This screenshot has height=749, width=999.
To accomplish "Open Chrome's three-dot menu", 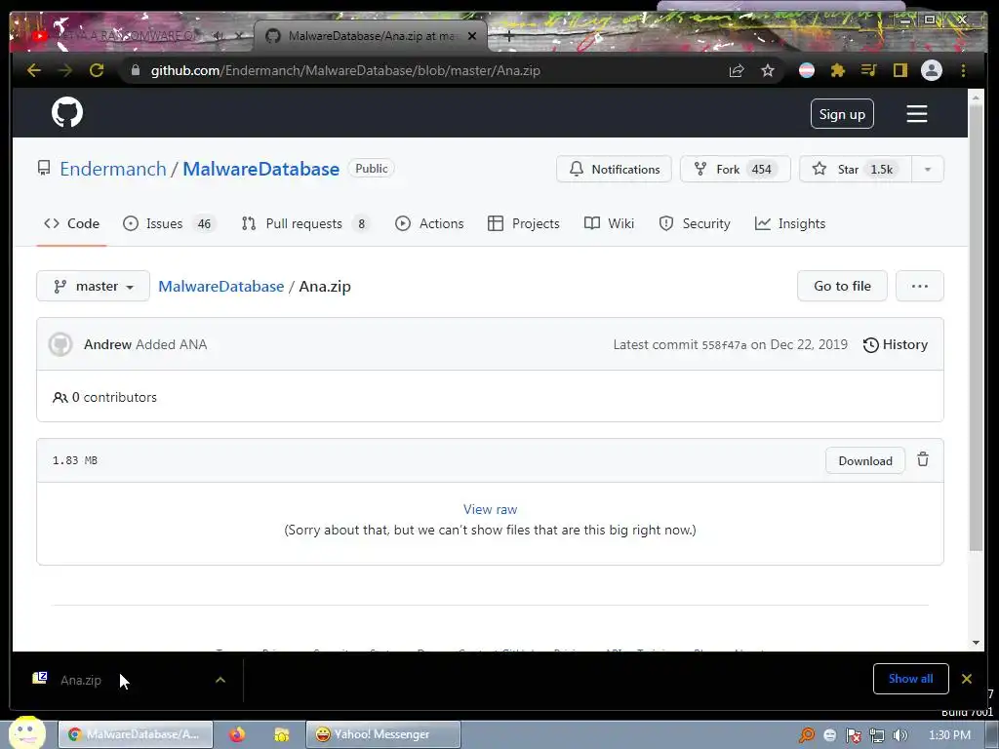I will coord(963,70).
